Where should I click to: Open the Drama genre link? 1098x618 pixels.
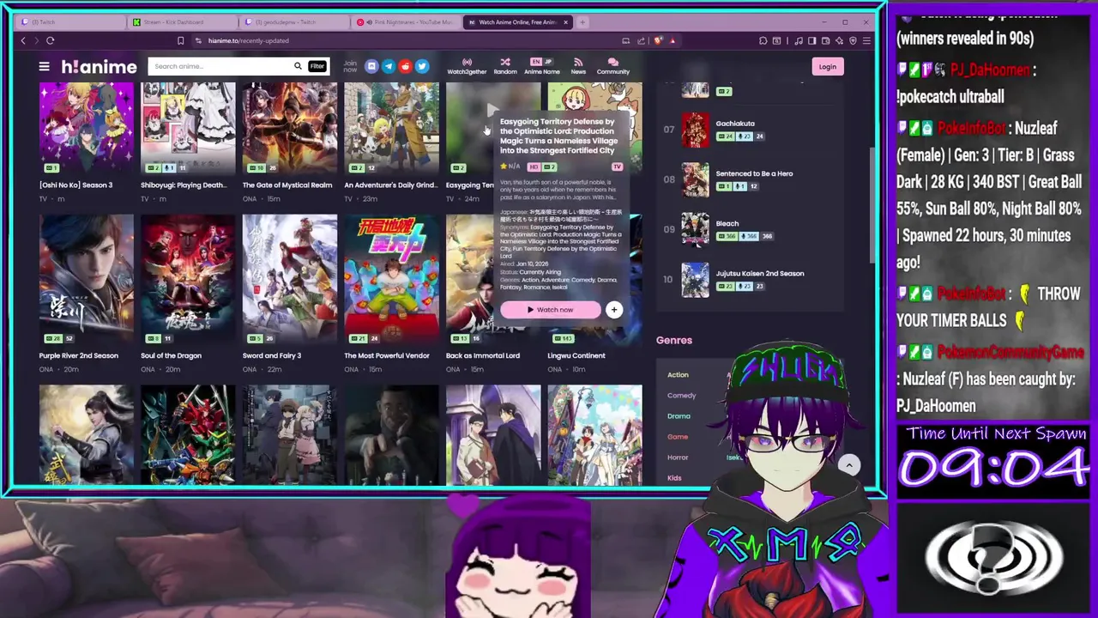[679, 416]
